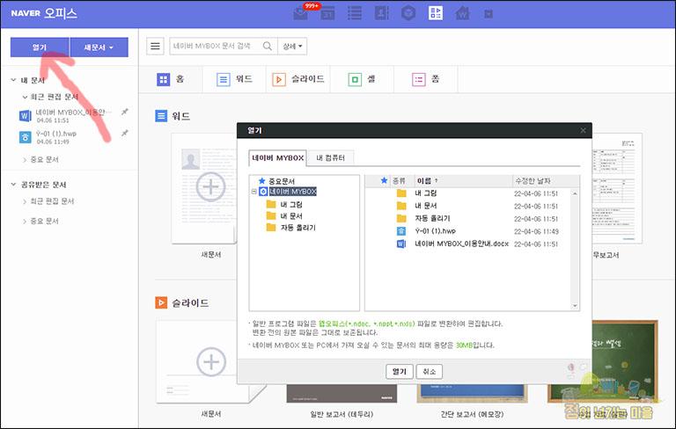Image resolution: width=676 pixels, height=429 pixels.
Task: Pin the Ÿ-01 (1).hwp recent document
Action: 125,133
